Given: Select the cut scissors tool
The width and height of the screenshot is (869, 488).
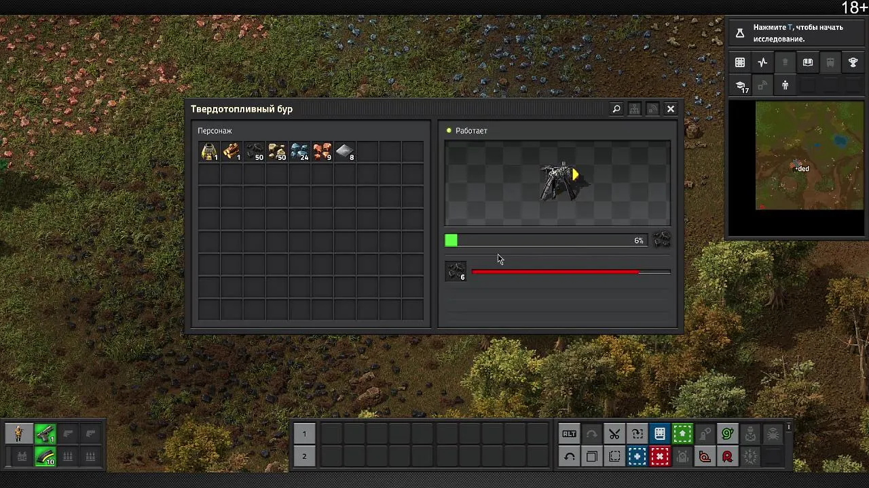Looking at the screenshot, I should [614, 434].
